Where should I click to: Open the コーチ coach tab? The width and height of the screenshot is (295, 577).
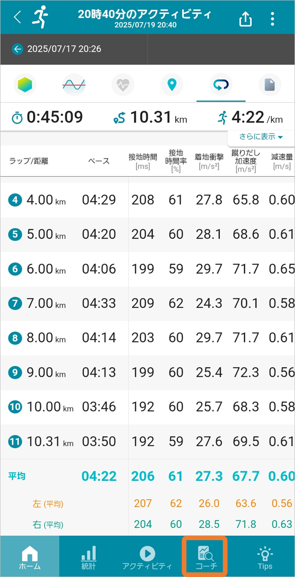click(x=204, y=557)
